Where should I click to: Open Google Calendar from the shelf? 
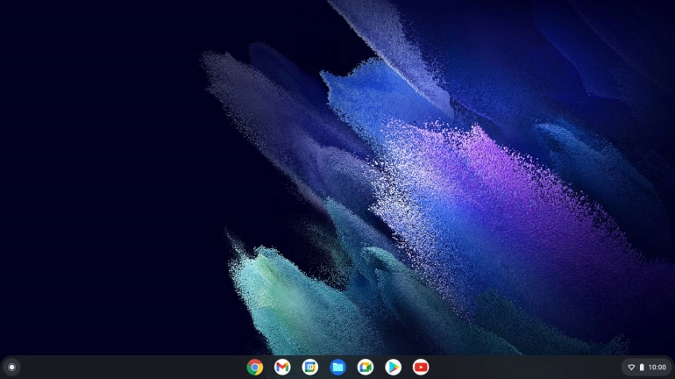pyautogui.click(x=309, y=367)
